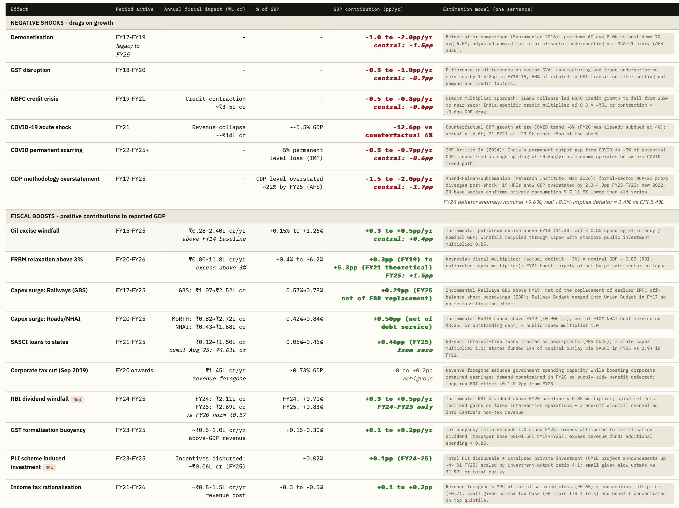Click the Estimation model column header

click(488, 9)
